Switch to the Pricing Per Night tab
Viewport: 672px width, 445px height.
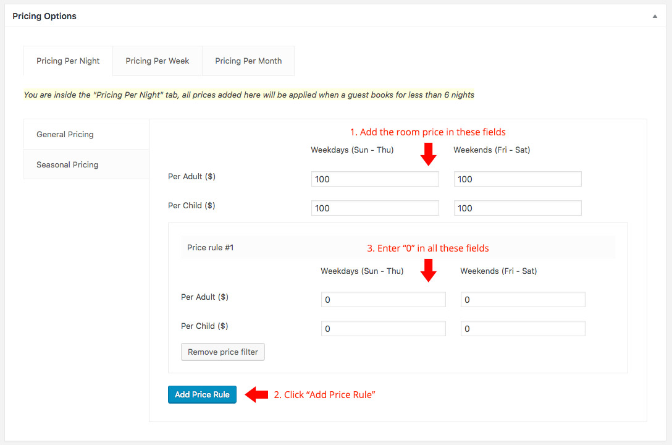pos(68,61)
